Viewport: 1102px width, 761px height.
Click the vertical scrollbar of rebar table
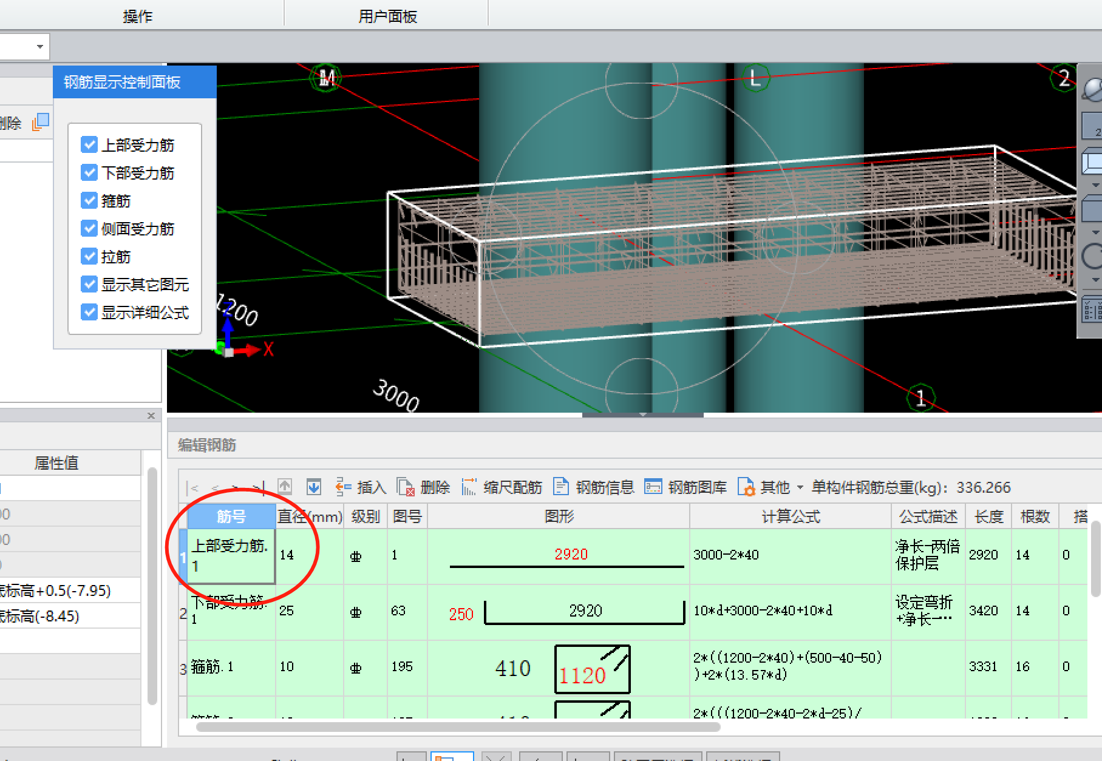click(1096, 558)
